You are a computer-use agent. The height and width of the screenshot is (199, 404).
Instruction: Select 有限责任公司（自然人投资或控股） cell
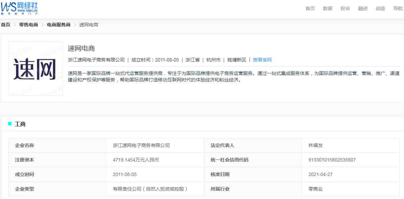coord(155,189)
